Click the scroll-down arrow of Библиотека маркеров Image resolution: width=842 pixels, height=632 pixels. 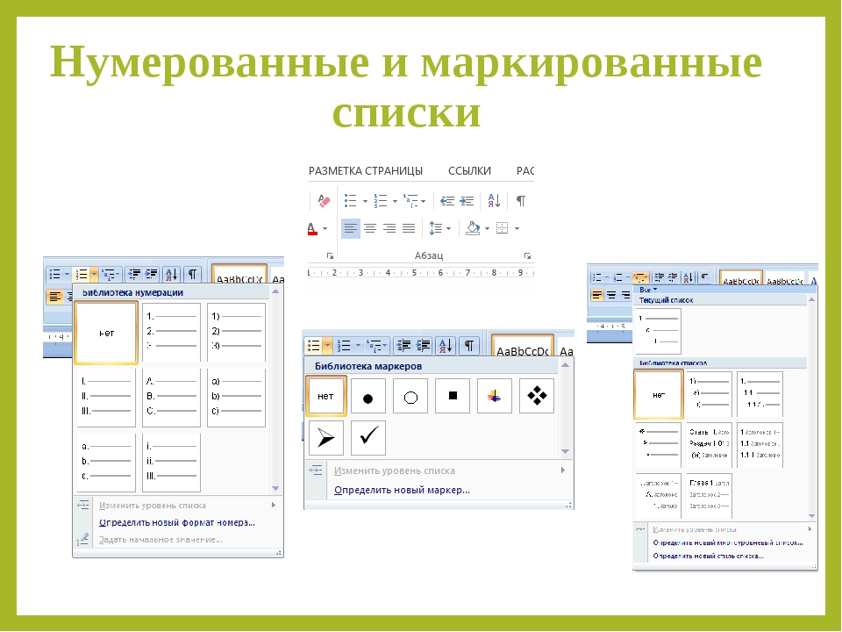pyautogui.click(x=565, y=451)
